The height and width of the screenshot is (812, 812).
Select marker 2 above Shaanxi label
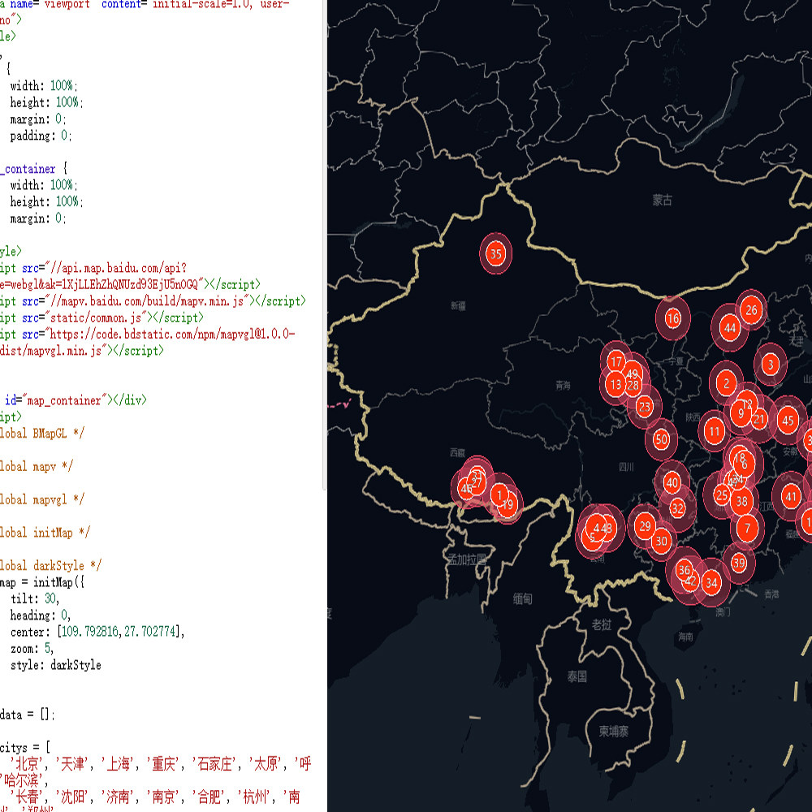point(726,382)
